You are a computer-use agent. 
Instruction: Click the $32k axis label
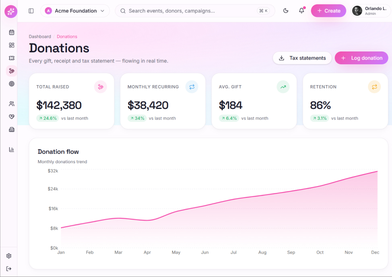coord(53,171)
